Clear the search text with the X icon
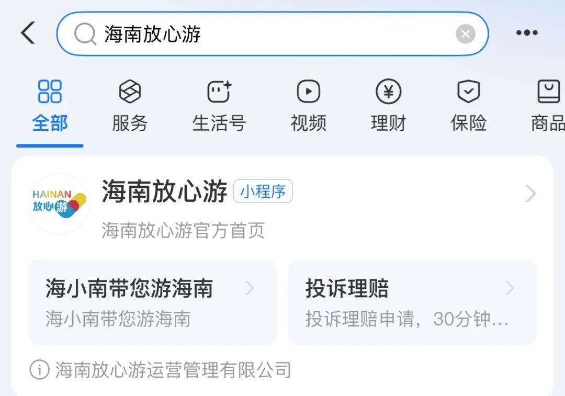This screenshot has height=396, width=565. point(466,34)
